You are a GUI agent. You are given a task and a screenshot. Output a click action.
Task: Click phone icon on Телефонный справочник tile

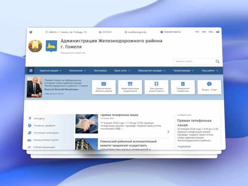[x=183, y=84]
